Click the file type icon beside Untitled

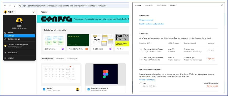[x=44, y=89]
